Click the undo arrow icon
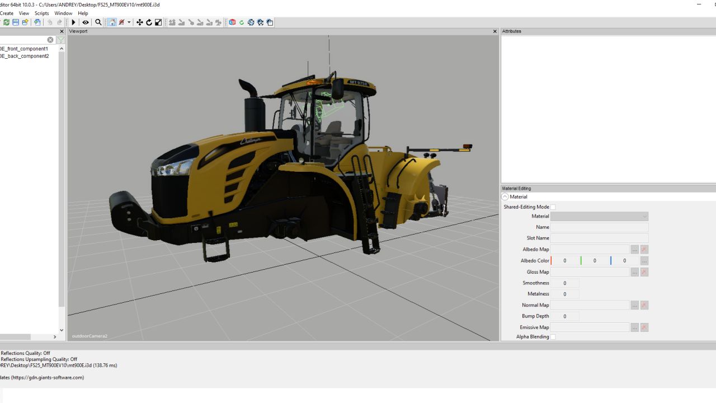This screenshot has height=403, width=716. pyautogui.click(x=50, y=22)
